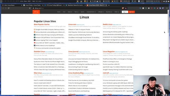The width and height of the screenshot is (170, 96).
Task: Click the volume indicator showing 42%
Action: (134, 1)
